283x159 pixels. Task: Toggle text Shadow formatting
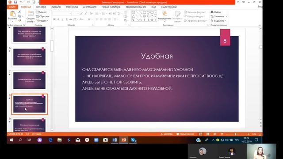point(67,19)
